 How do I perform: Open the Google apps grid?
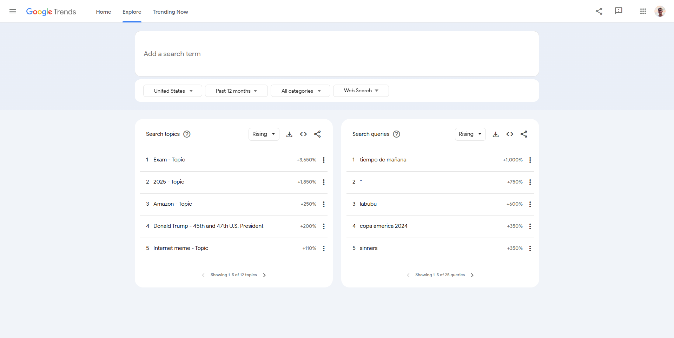coord(643,11)
